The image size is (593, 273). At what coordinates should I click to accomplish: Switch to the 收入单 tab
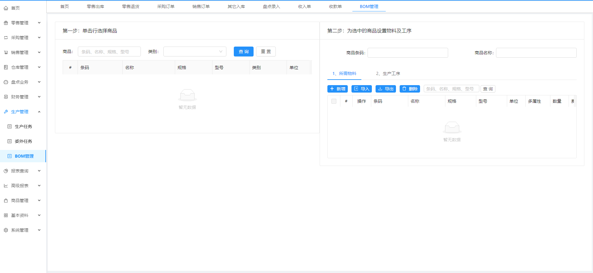[x=305, y=6]
